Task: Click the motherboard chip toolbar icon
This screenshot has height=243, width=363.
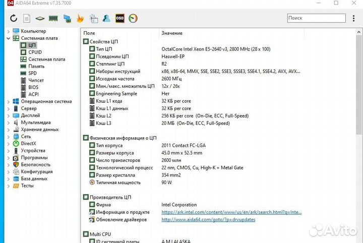Action: (x=40, y=18)
